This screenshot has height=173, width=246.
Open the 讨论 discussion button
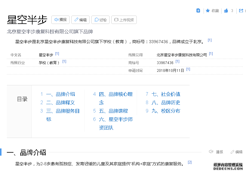click(100, 20)
